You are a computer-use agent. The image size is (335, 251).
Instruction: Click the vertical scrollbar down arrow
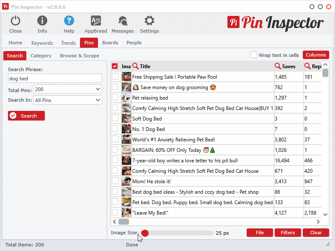[x=325, y=215]
